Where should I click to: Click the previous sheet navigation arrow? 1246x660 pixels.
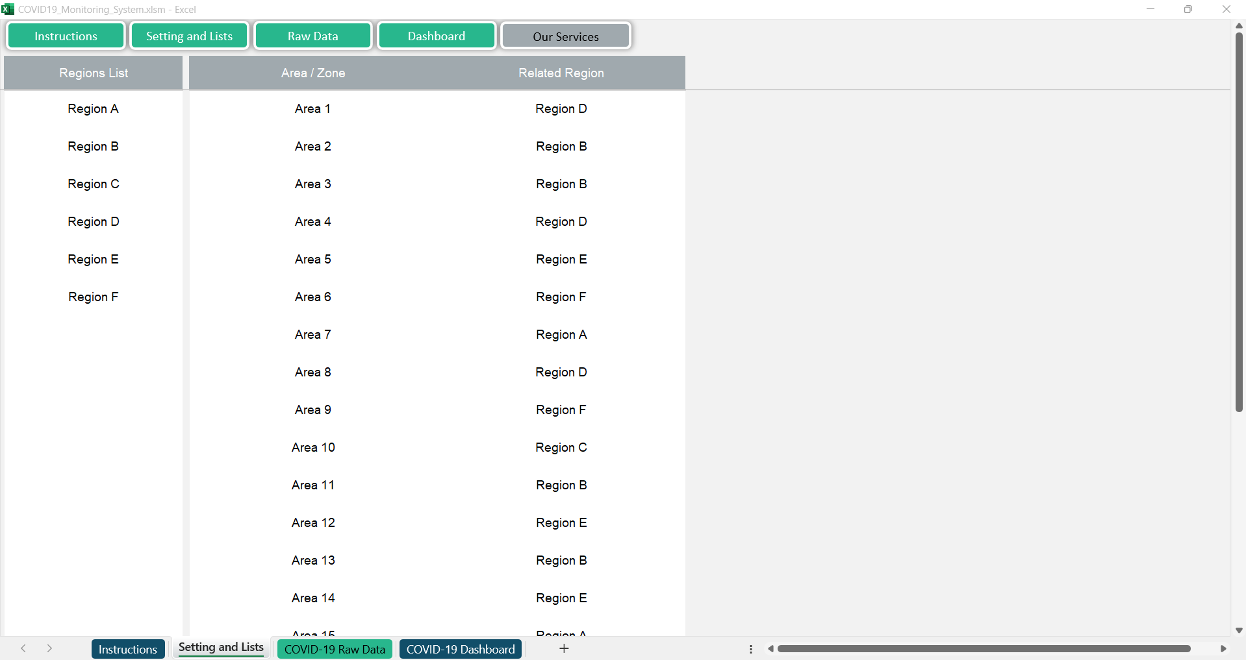tap(23, 648)
